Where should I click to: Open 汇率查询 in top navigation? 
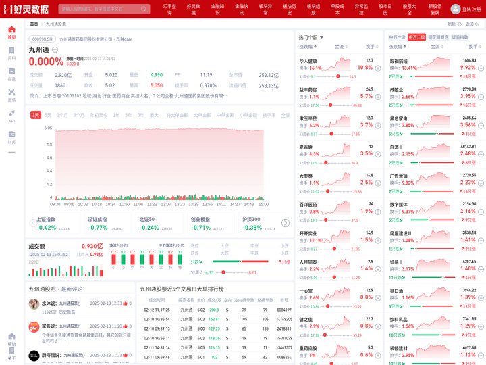[x=169, y=9]
